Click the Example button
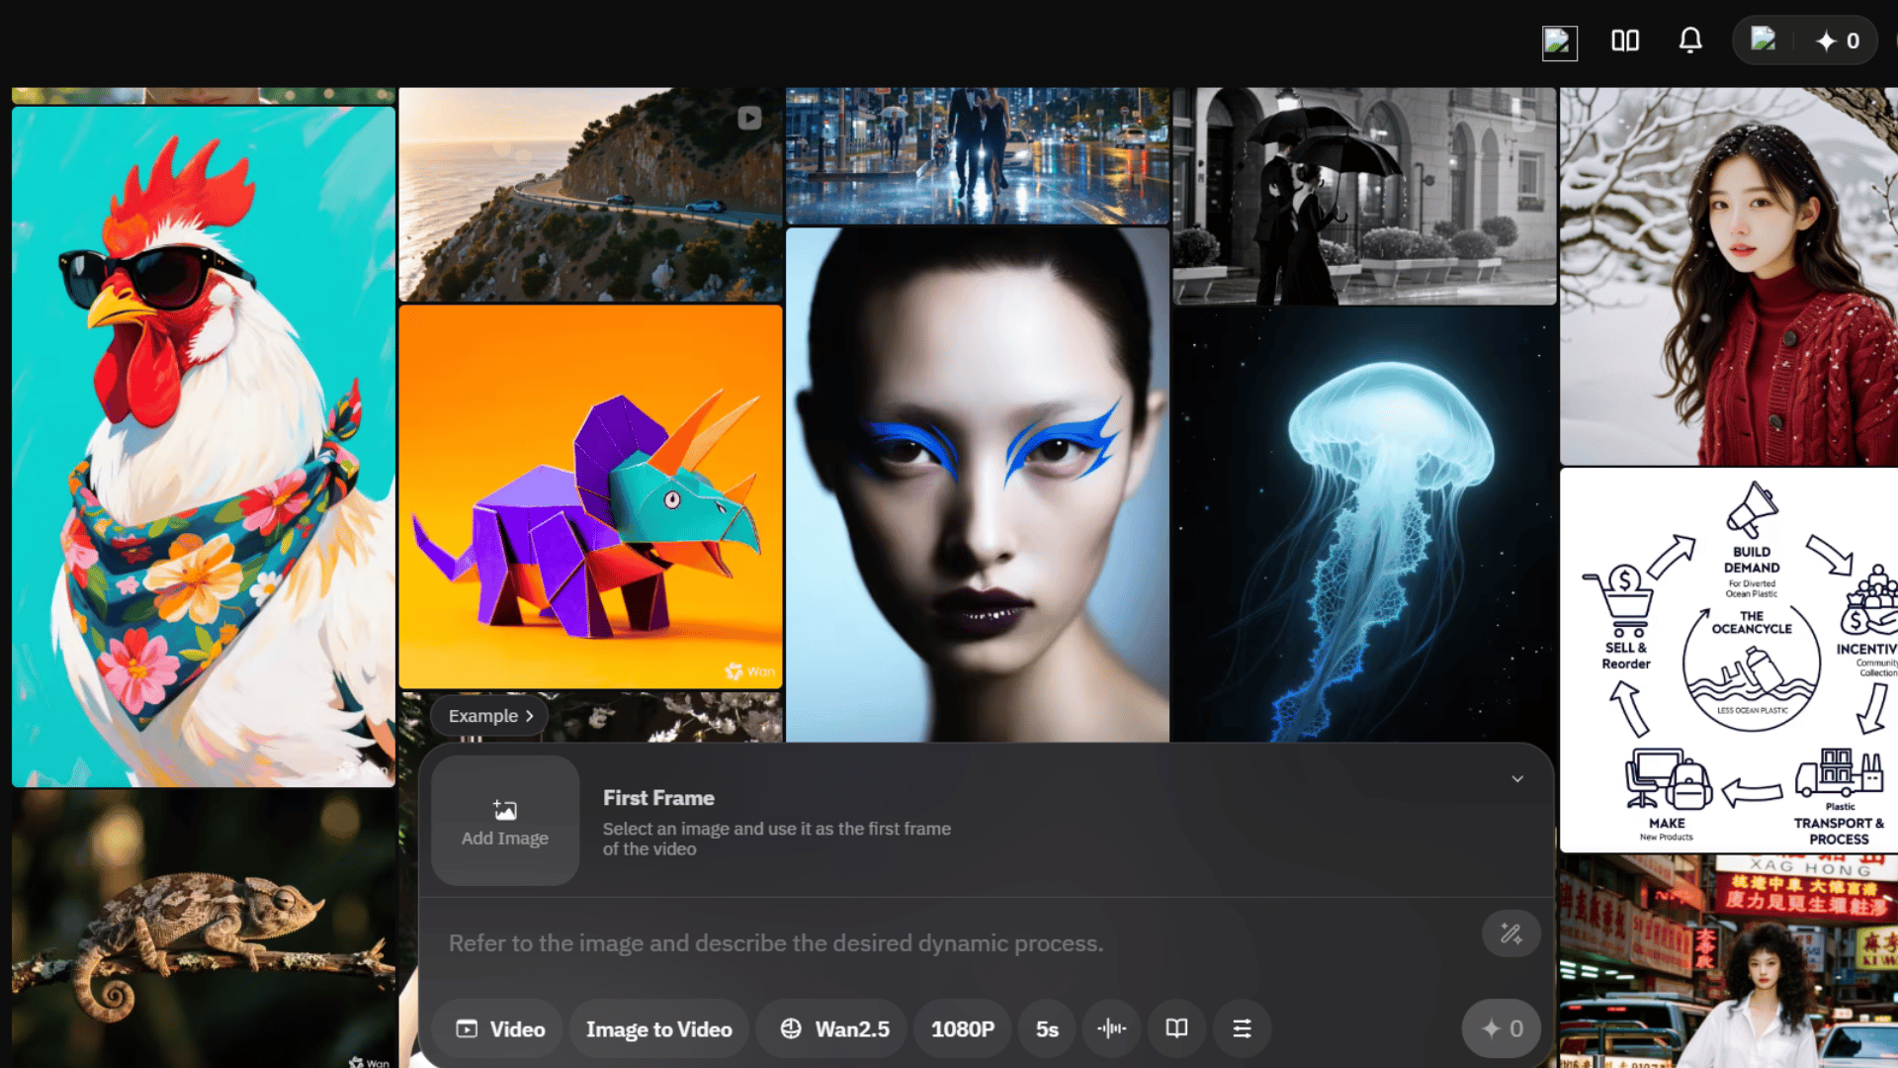1898x1068 pixels. coord(490,716)
